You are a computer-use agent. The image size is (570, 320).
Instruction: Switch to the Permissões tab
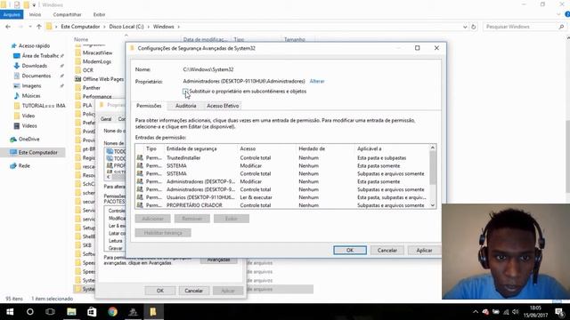149,106
